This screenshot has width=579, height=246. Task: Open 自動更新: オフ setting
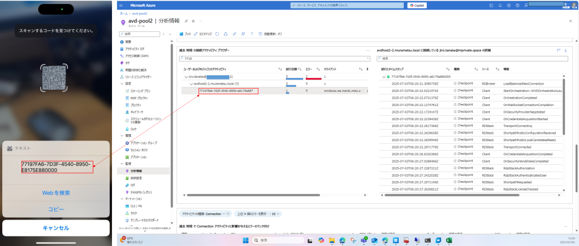point(270,33)
